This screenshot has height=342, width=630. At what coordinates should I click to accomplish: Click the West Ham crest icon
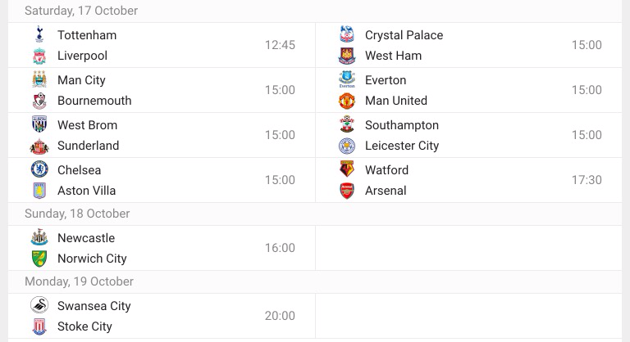(347, 56)
